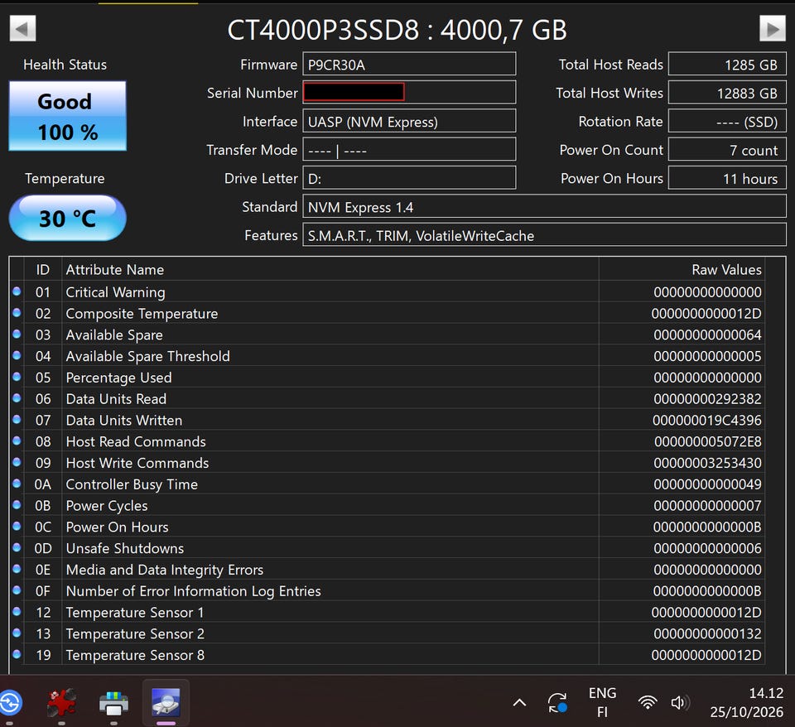Screen dimensions: 795x727
Task: Open the clock showing 14.12 and date
Action: 747,703
